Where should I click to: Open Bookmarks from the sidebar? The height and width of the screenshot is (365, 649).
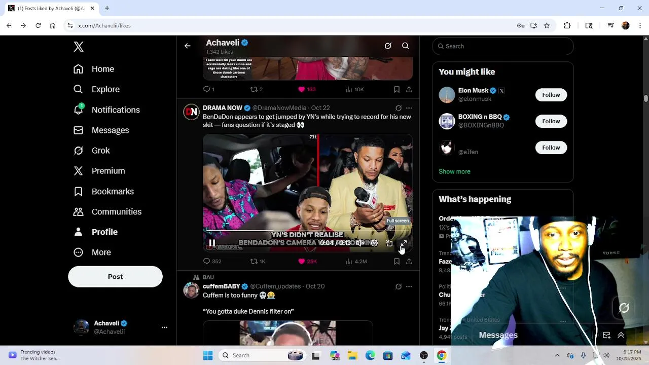click(103, 192)
